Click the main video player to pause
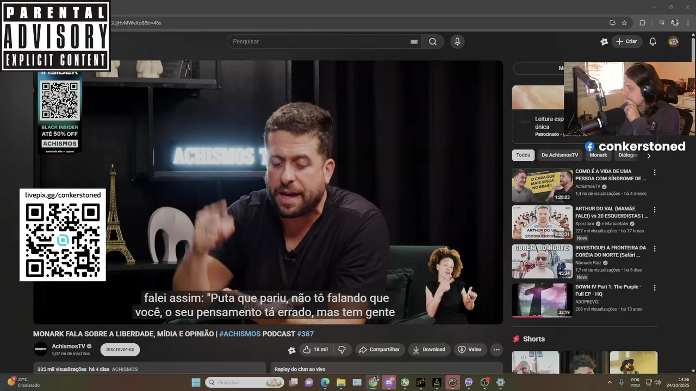This screenshot has width=696, height=391. (x=268, y=192)
